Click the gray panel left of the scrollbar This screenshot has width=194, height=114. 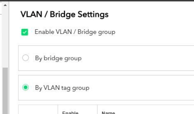[1, 54]
